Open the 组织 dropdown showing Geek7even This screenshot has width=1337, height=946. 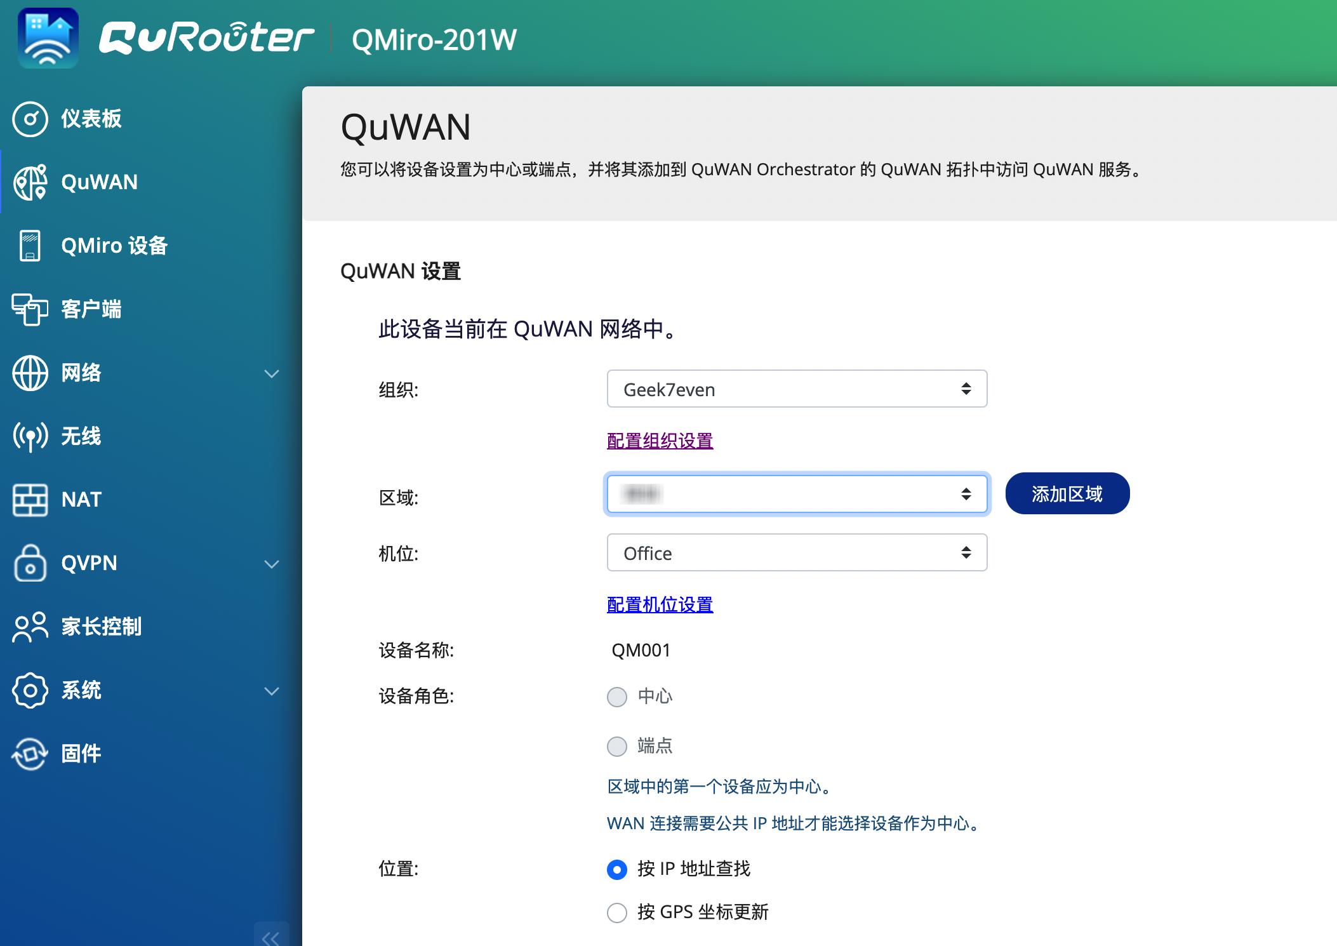coord(797,389)
